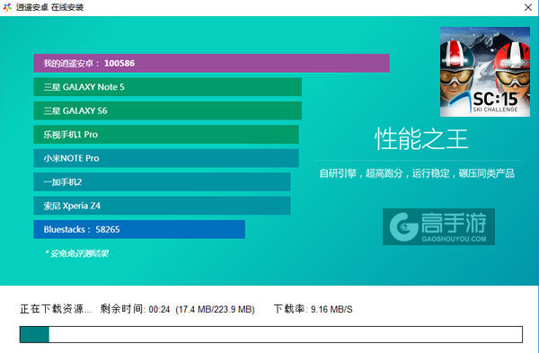Click the gaoshouyou.com watermark logo
539x353 pixels.
[x=438, y=226]
